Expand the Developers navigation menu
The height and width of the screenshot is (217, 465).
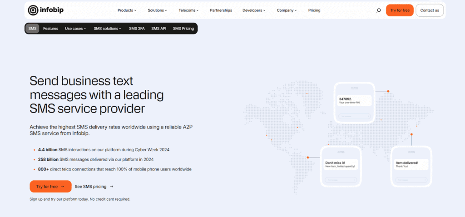(254, 10)
